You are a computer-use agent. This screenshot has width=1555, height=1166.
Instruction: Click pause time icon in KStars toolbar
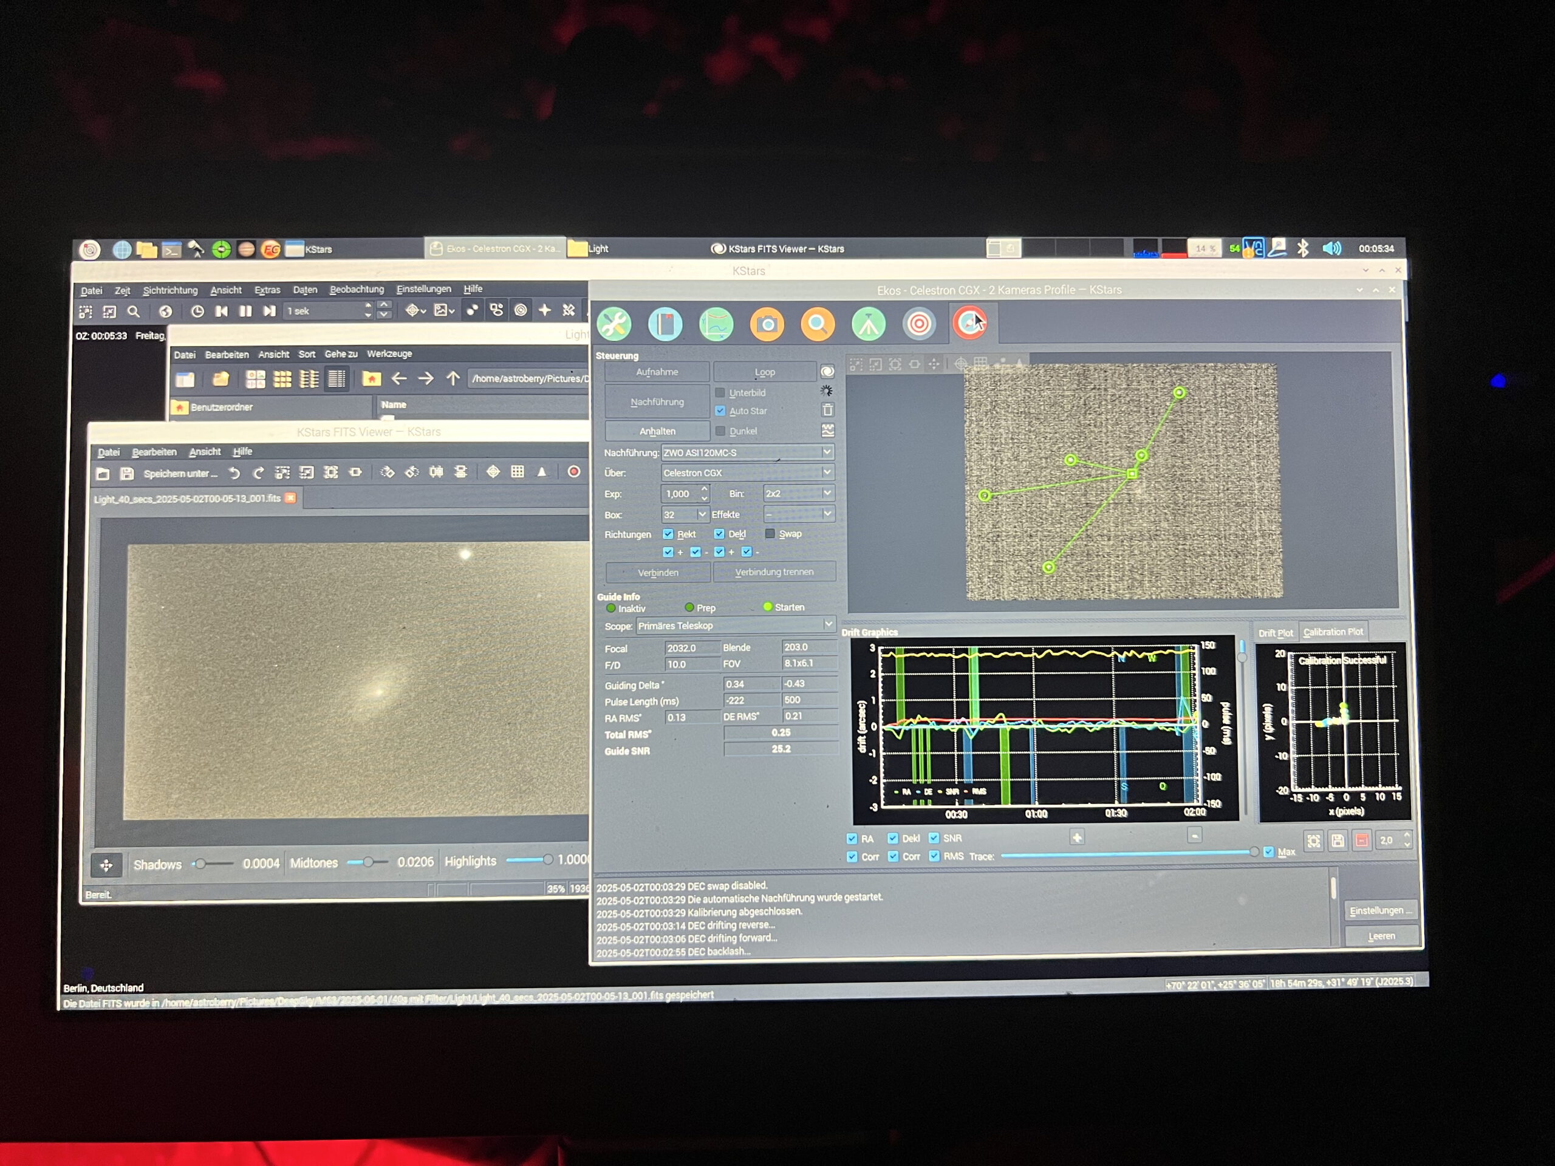tap(245, 312)
